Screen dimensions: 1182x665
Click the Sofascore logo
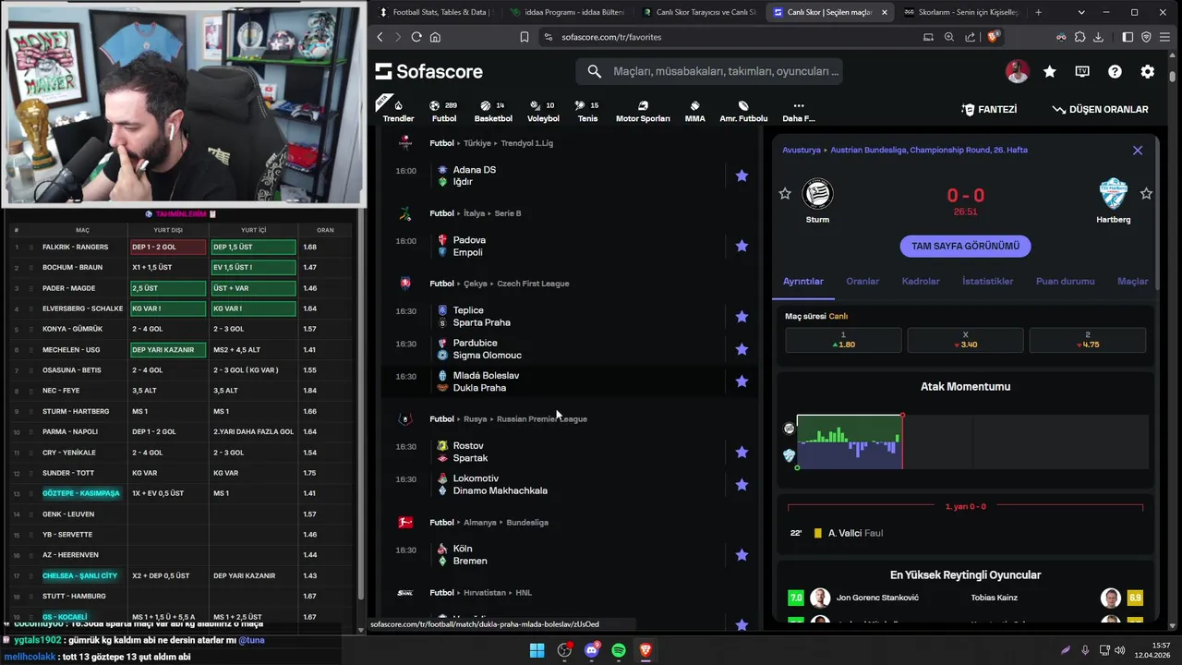pyautogui.click(x=428, y=71)
